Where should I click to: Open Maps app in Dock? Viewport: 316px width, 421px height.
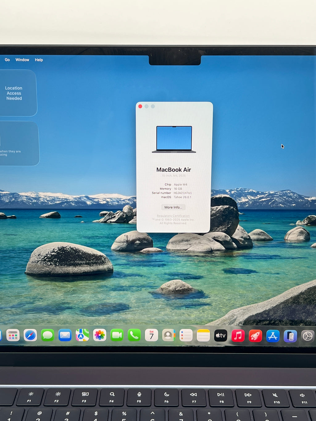(x=82, y=335)
